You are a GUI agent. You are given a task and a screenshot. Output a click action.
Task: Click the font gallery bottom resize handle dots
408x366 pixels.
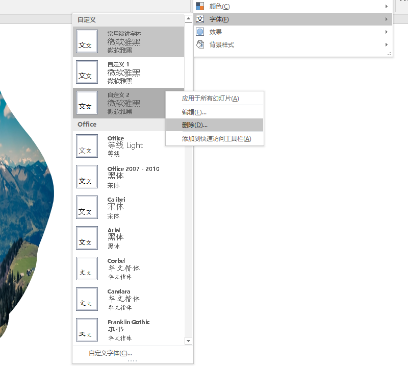pos(132,361)
